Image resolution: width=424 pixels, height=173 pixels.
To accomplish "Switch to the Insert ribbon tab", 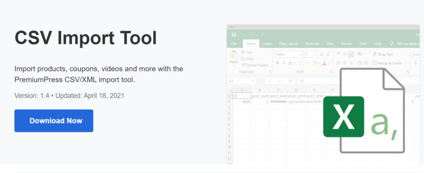I will (x=267, y=43).
